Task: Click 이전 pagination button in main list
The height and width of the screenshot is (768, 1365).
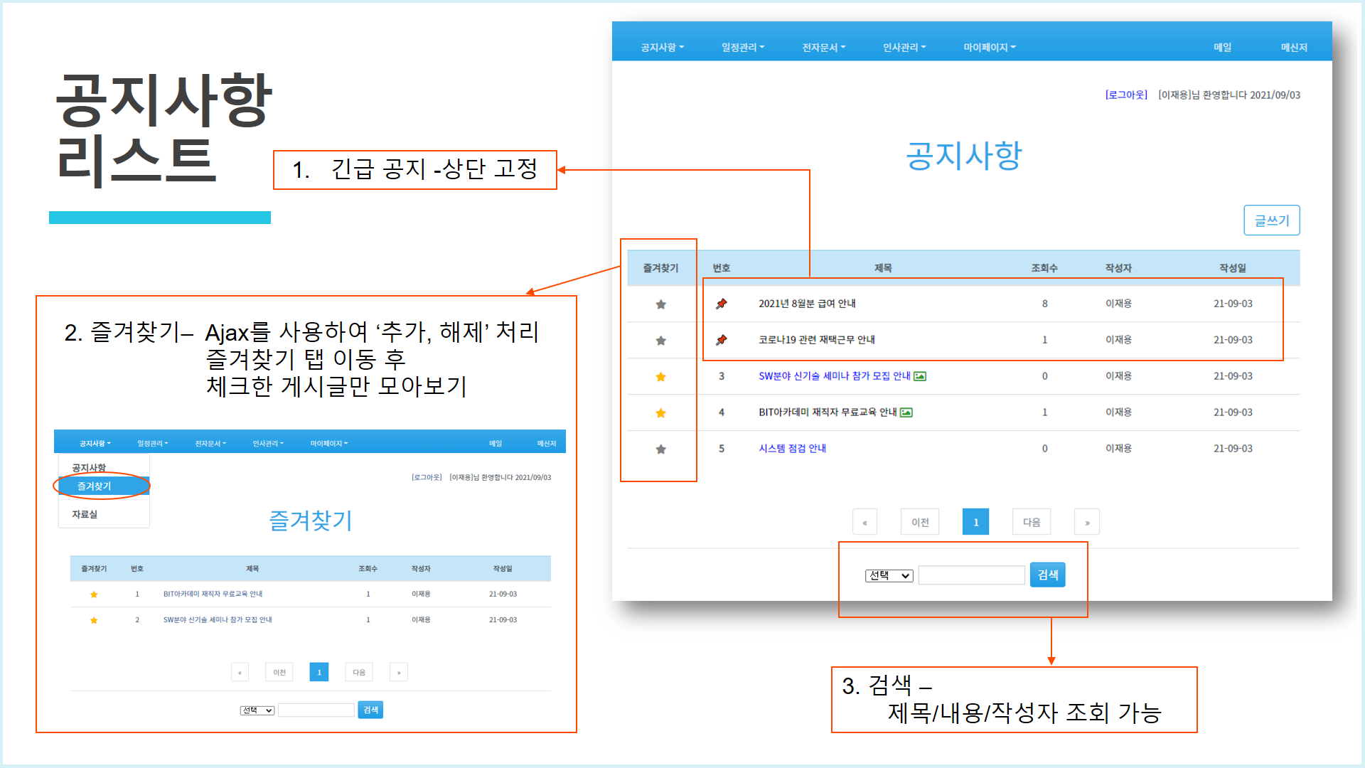Action: [920, 522]
